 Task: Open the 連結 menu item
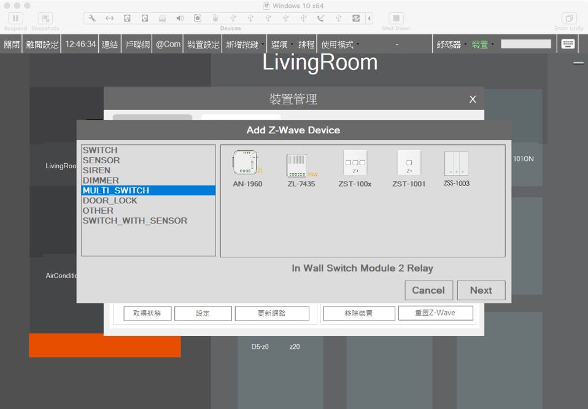click(109, 44)
